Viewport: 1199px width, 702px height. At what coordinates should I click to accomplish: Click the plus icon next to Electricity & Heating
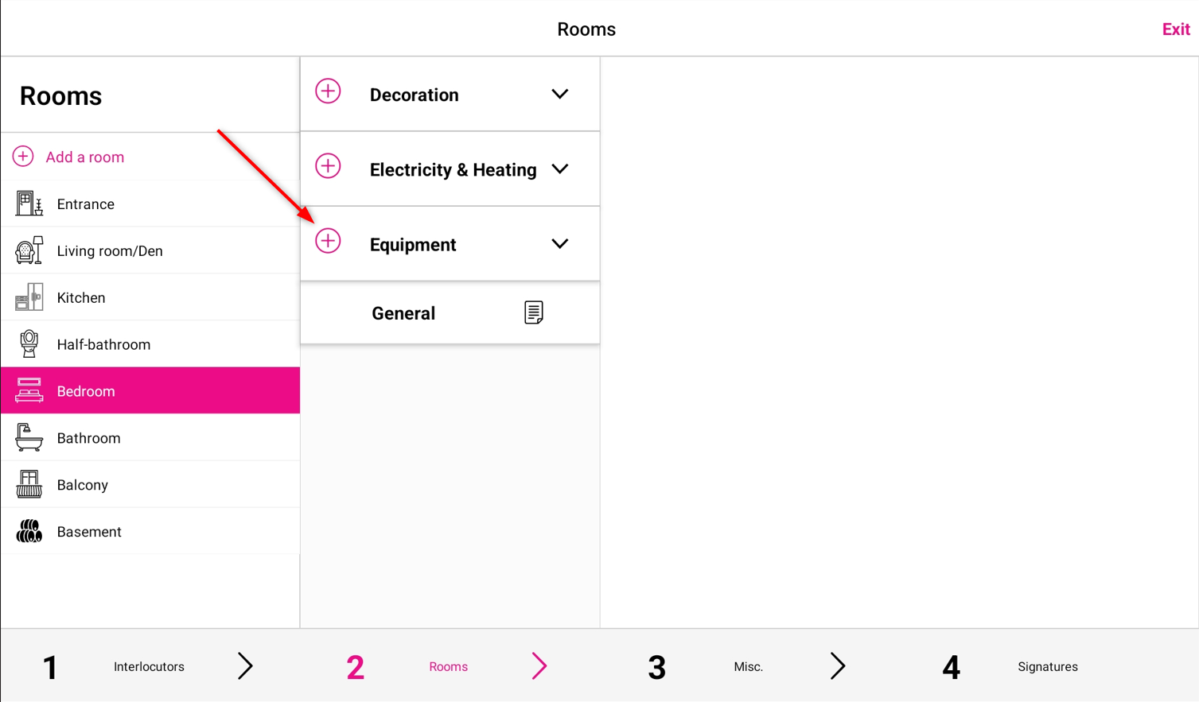[328, 166]
